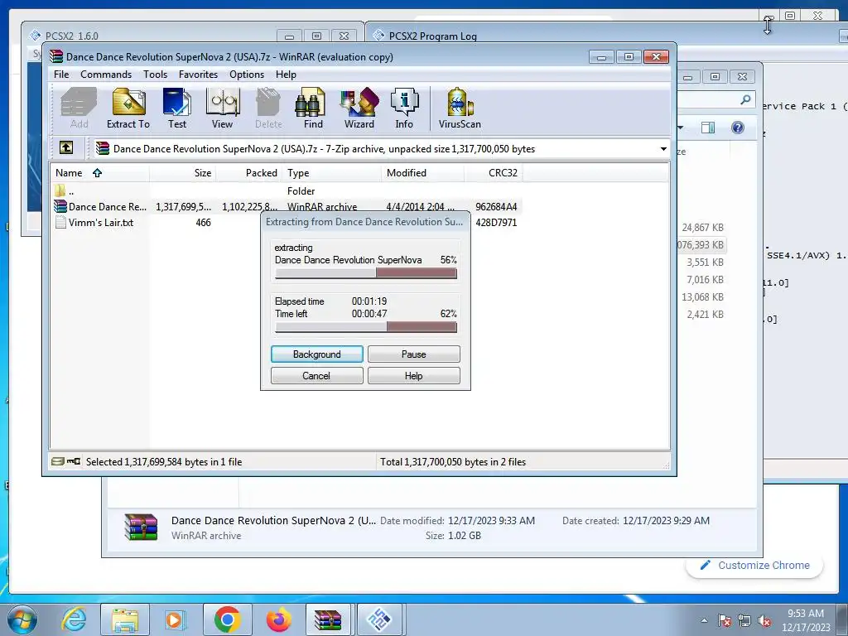This screenshot has width=848, height=636.
Task: Click the Delete toolbar icon
Action: [268, 108]
